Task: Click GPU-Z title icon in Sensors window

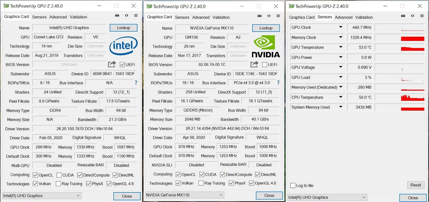Action: [291, 6]
